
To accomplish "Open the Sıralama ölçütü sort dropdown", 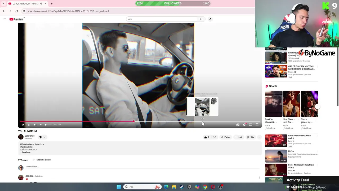I will tap(42, 160).
